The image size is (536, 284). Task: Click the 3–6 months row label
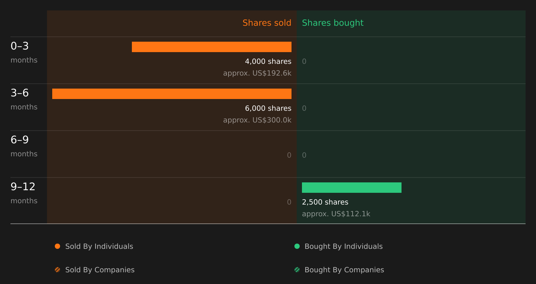(x=24, y=99)
